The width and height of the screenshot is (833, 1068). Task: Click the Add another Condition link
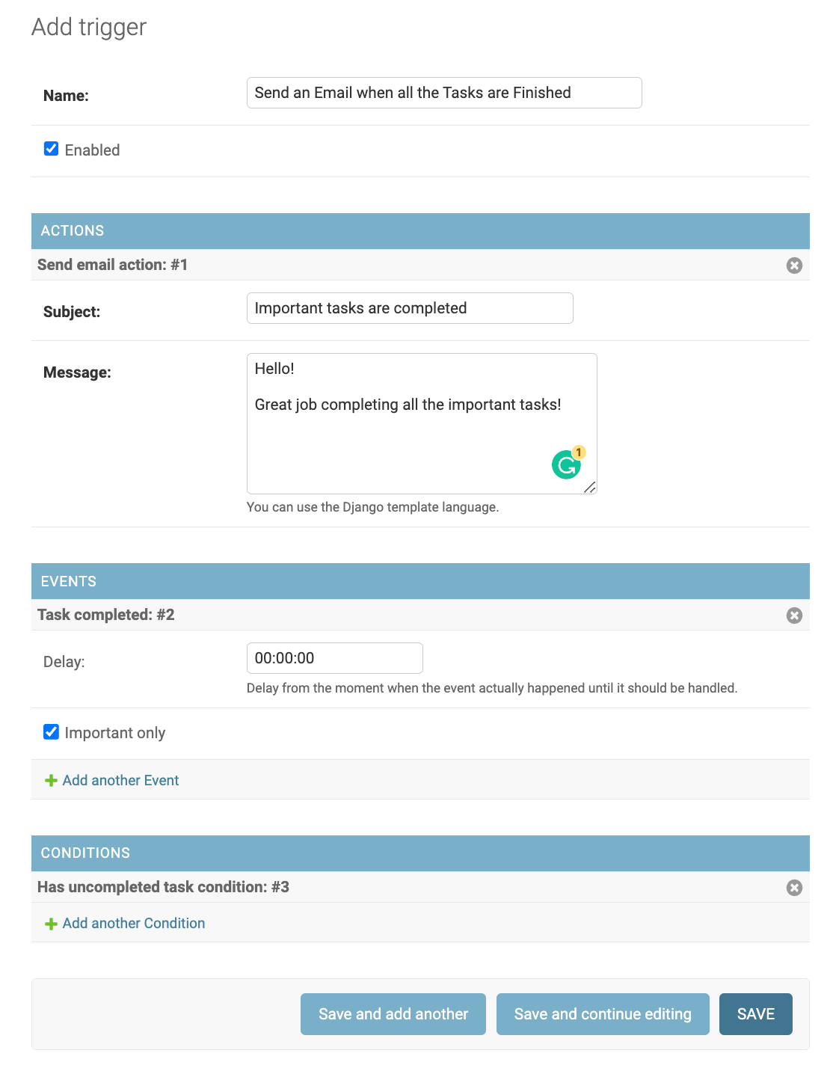point(133,924)
